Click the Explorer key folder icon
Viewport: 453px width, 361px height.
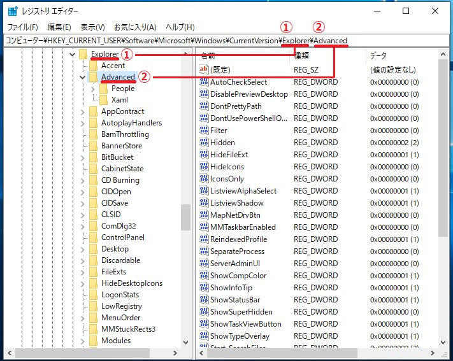83,54
